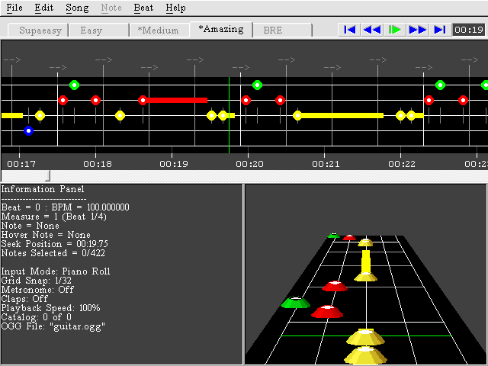Viewport: 488px width, 366px height.
Task: Select the long red sustain note head
Action: [x=143, y=100]
